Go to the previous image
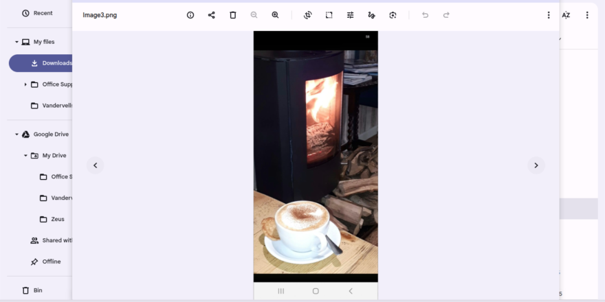The width and height of the screenshot is (605, 302). point(96,165)
